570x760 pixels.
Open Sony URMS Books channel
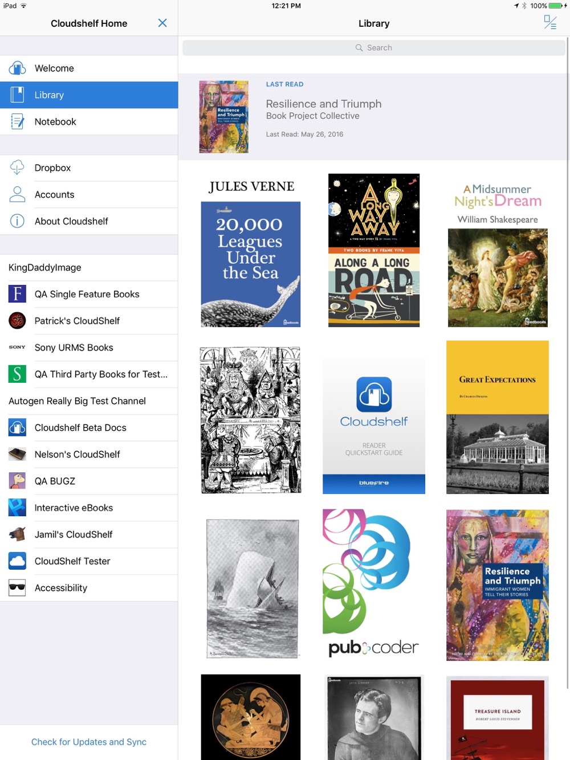coord(89,348)
